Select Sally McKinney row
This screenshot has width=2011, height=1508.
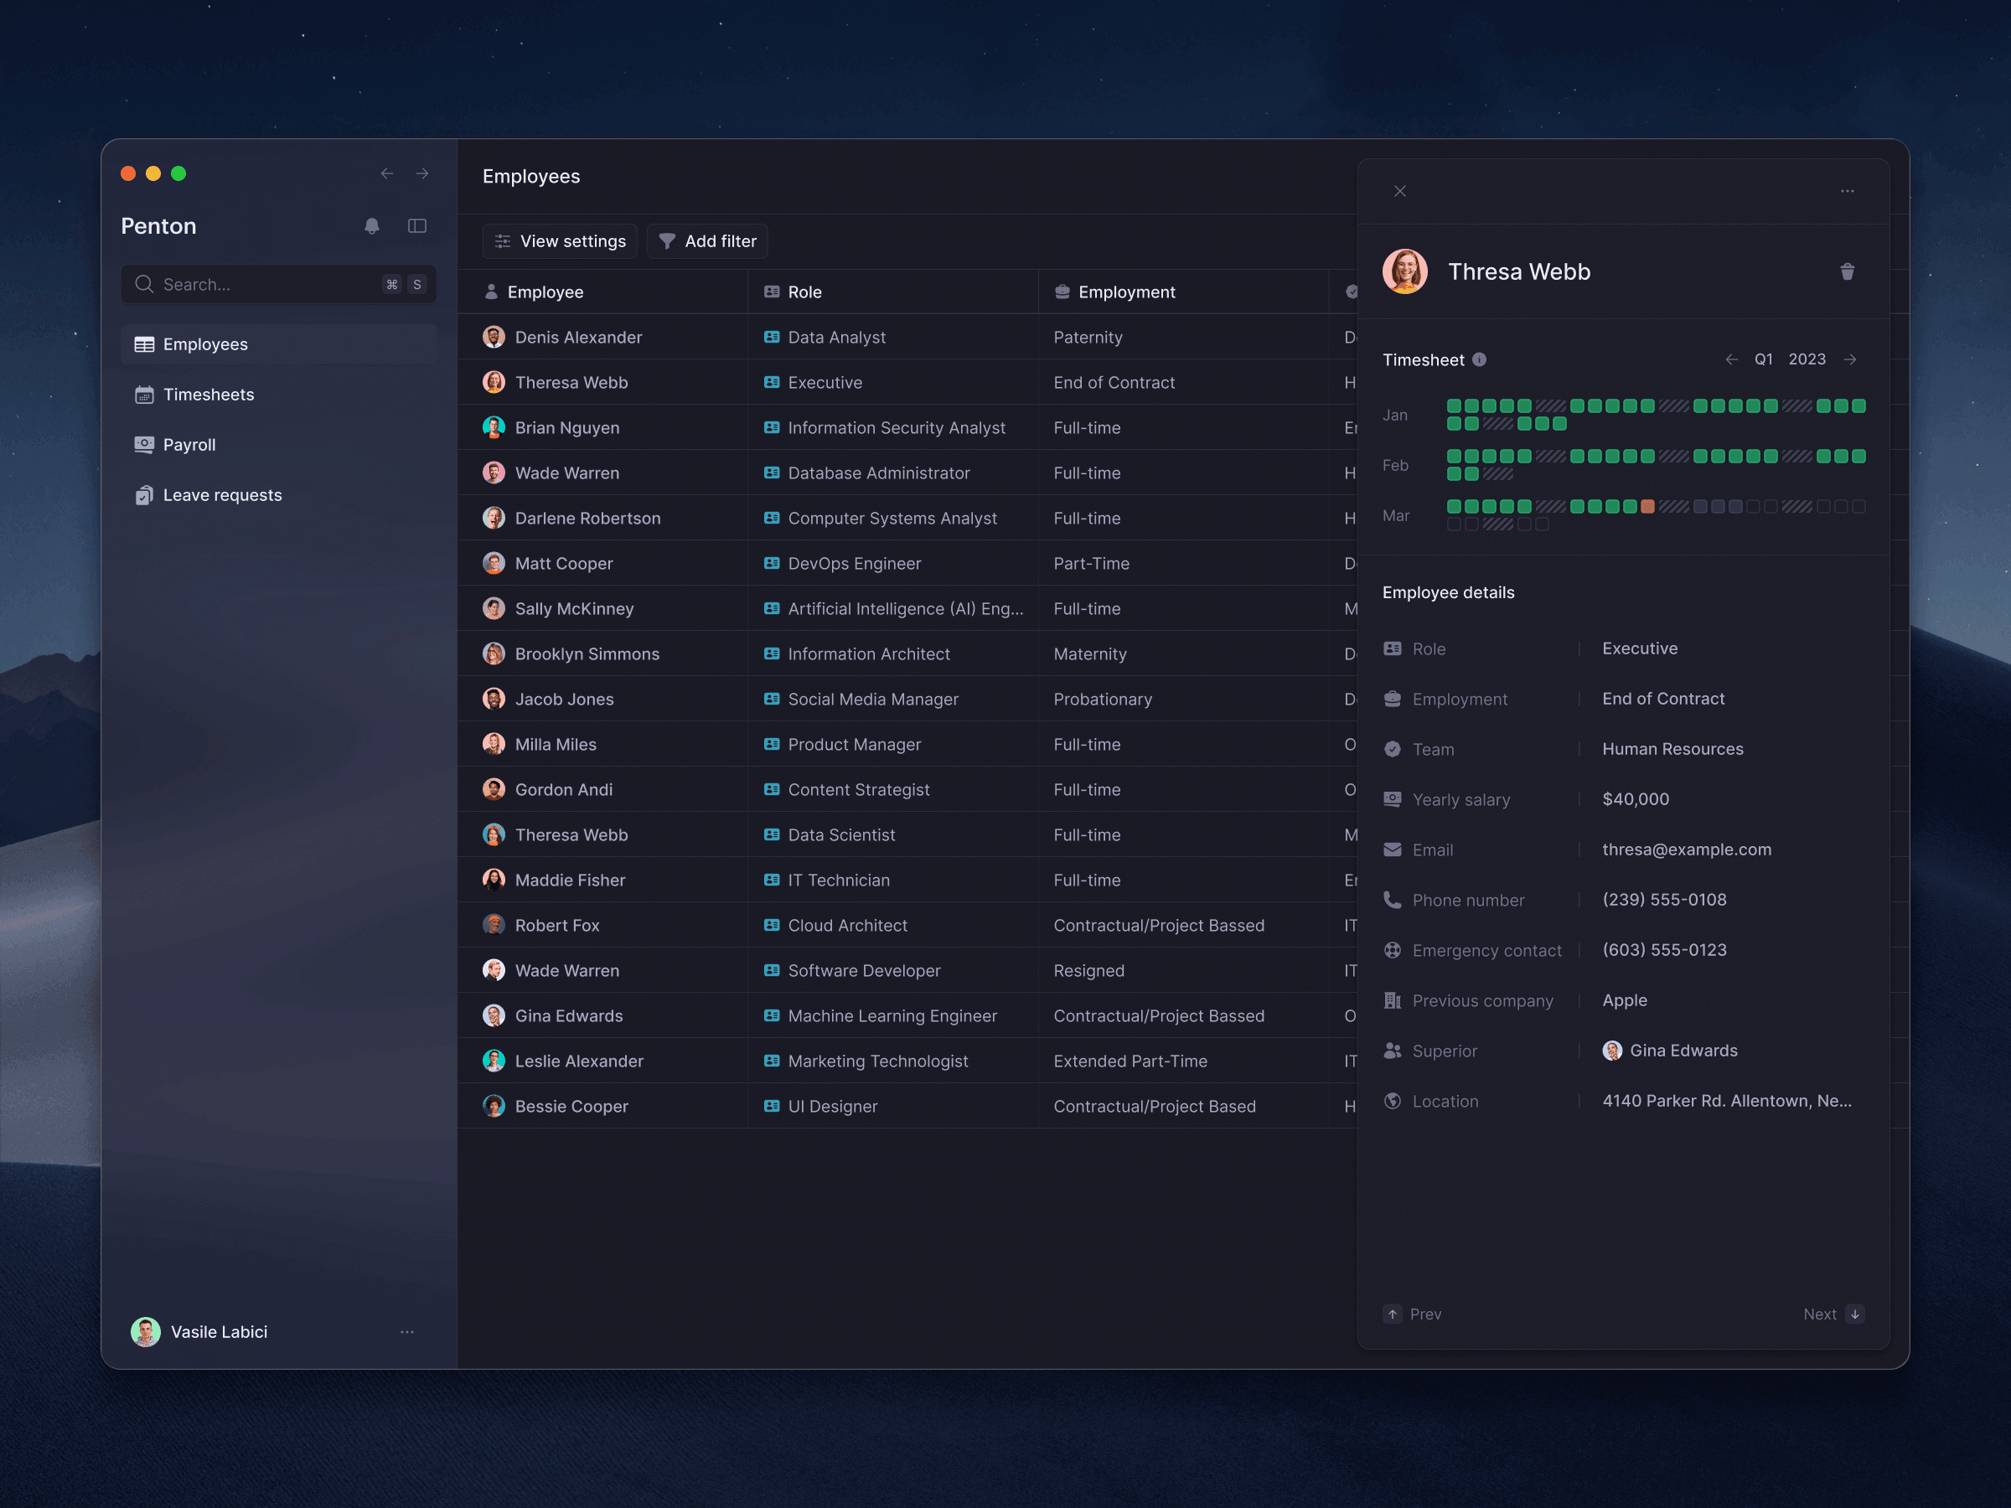[907, 609]
